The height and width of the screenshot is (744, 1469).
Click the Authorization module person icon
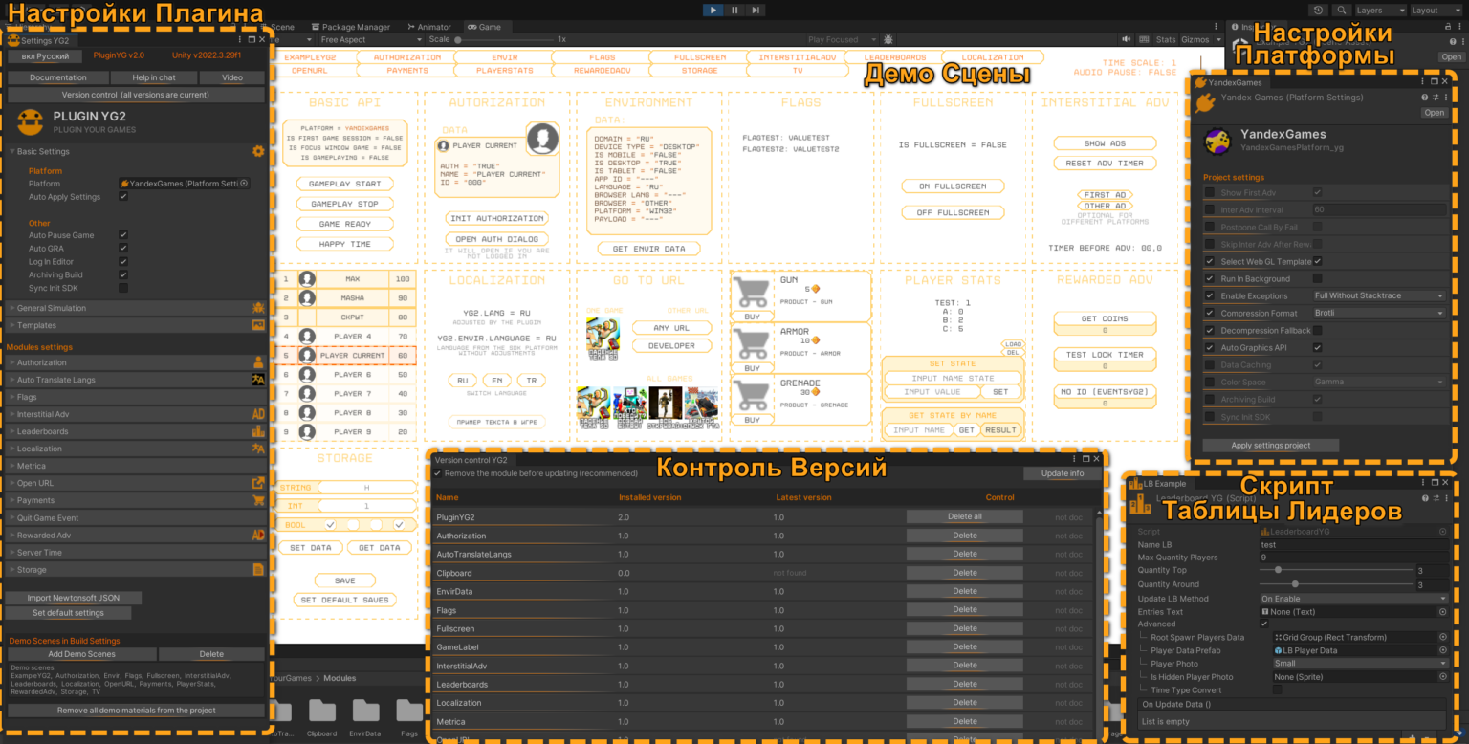click(258, 362)
